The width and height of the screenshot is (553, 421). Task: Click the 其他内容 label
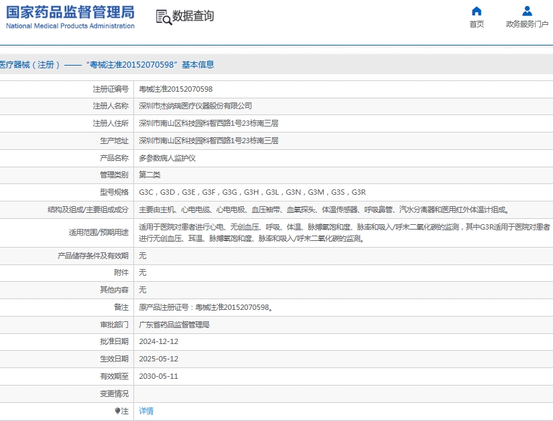click(x=114, y=290)
